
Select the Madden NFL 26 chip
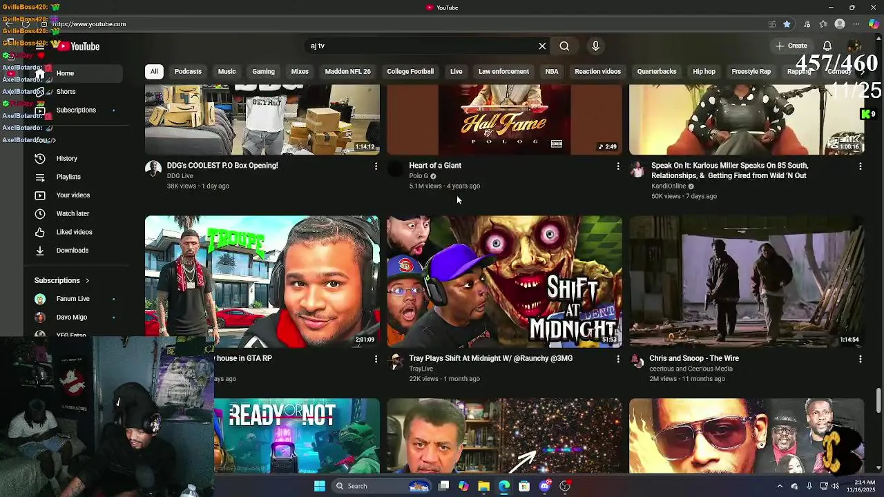[x=347, y=72]
